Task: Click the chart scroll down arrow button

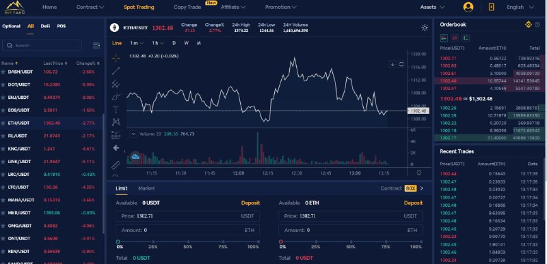Action: (392, 64)
